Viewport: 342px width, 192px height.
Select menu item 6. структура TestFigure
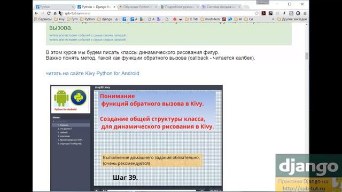coord(69,143)
